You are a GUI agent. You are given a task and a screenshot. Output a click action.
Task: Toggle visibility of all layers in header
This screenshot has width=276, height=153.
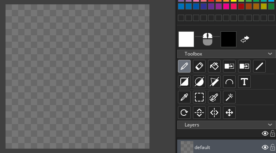coord(265,134)
